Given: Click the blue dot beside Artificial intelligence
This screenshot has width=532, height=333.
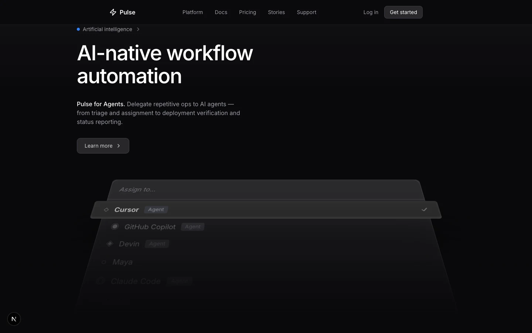Looking at the screenshot, I should pyautogui.click(x=78, y=29).
